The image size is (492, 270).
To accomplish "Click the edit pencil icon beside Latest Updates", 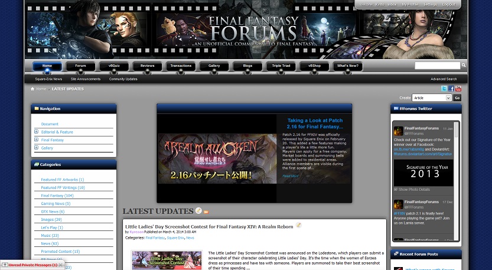I will (x=198, y=211).
